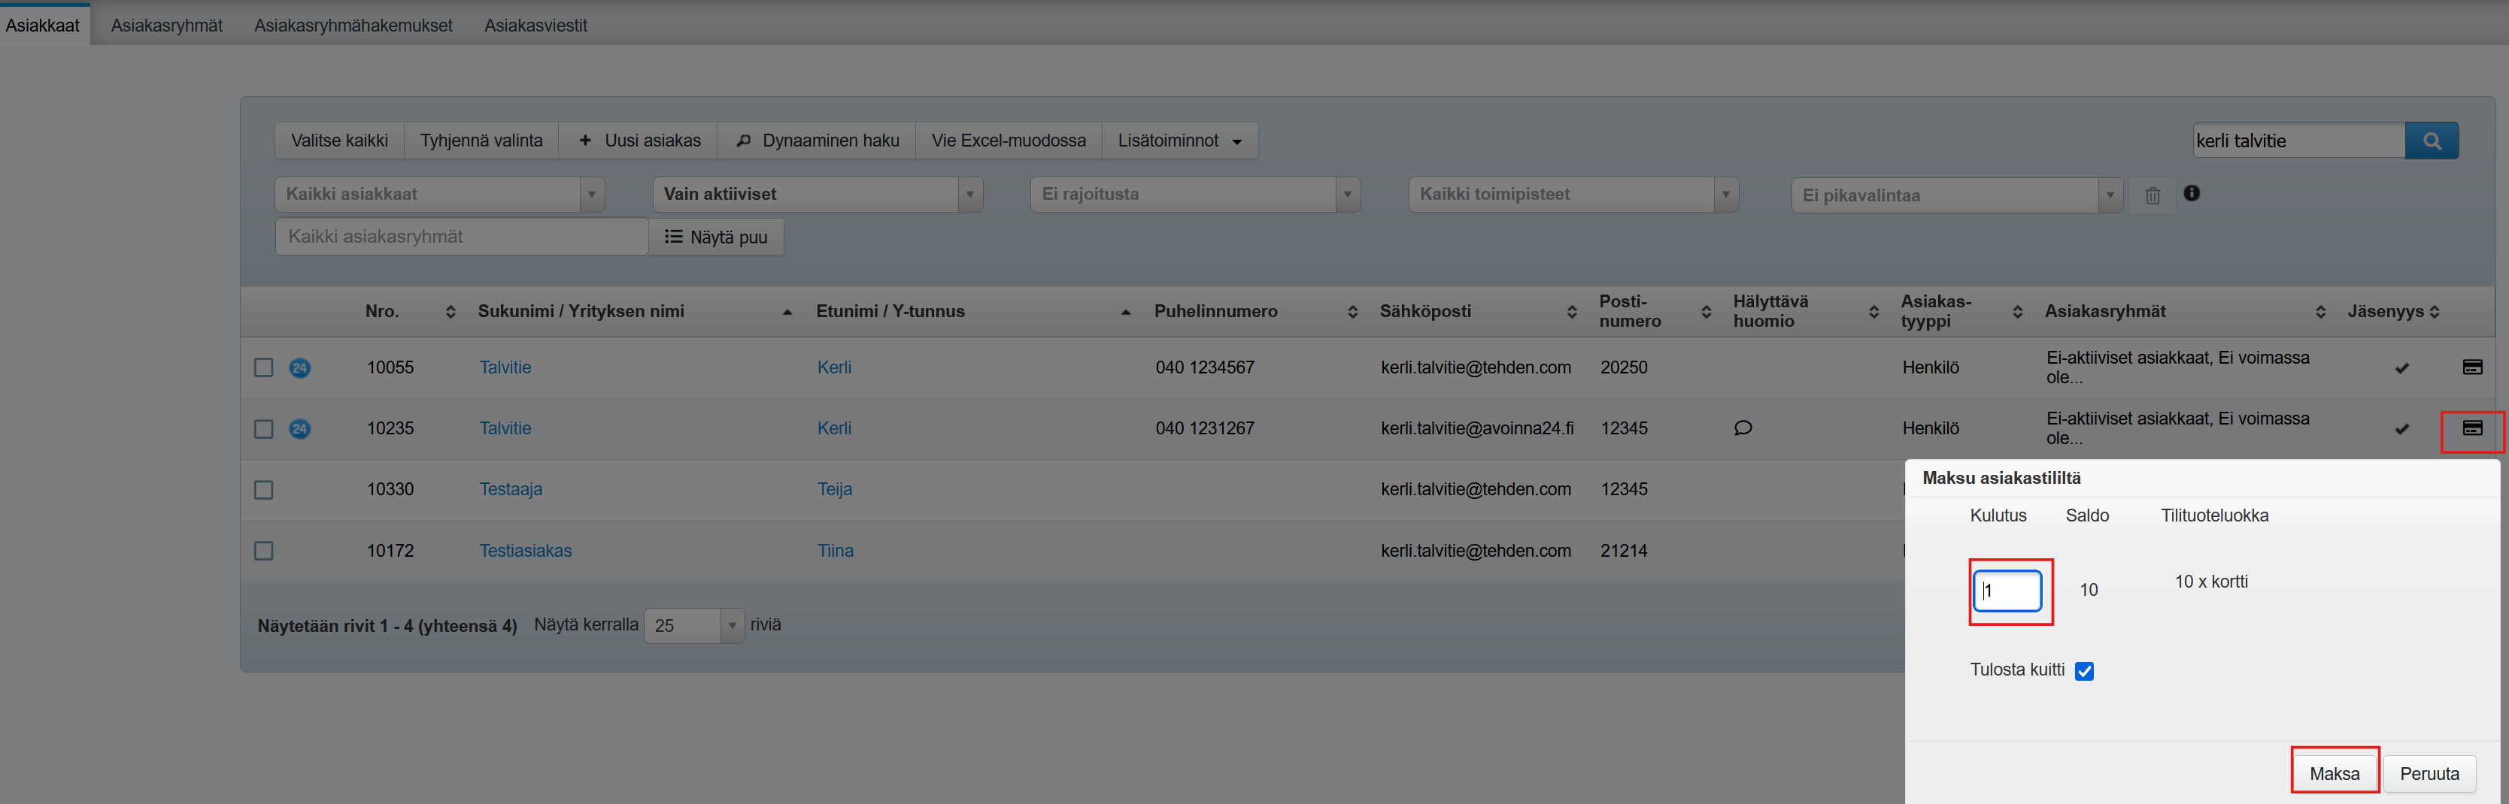
Task: Click the speech bubble alert on row 10235
Action: point(1743,428)
